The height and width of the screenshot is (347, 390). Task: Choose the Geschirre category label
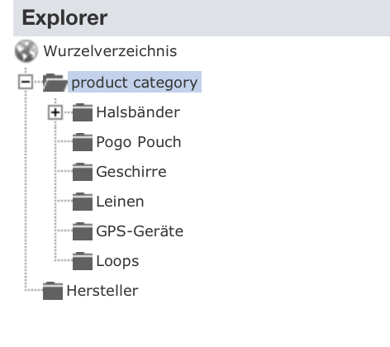[x=131, y=172]
